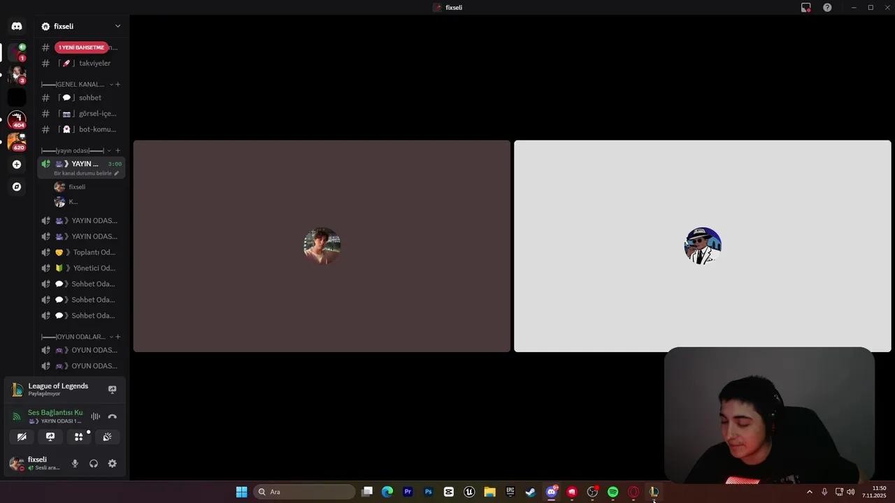Screen dimensions: 895x503
Task: Deafen with headphones icon
Action: pos(94,463)
